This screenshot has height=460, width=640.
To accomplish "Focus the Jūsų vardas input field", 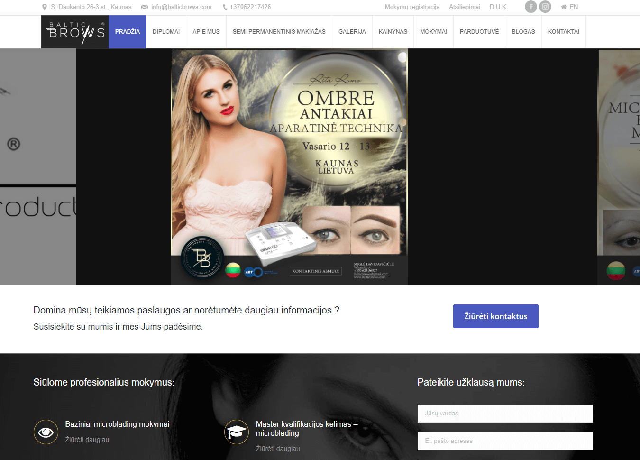I will tap(505, 414).
